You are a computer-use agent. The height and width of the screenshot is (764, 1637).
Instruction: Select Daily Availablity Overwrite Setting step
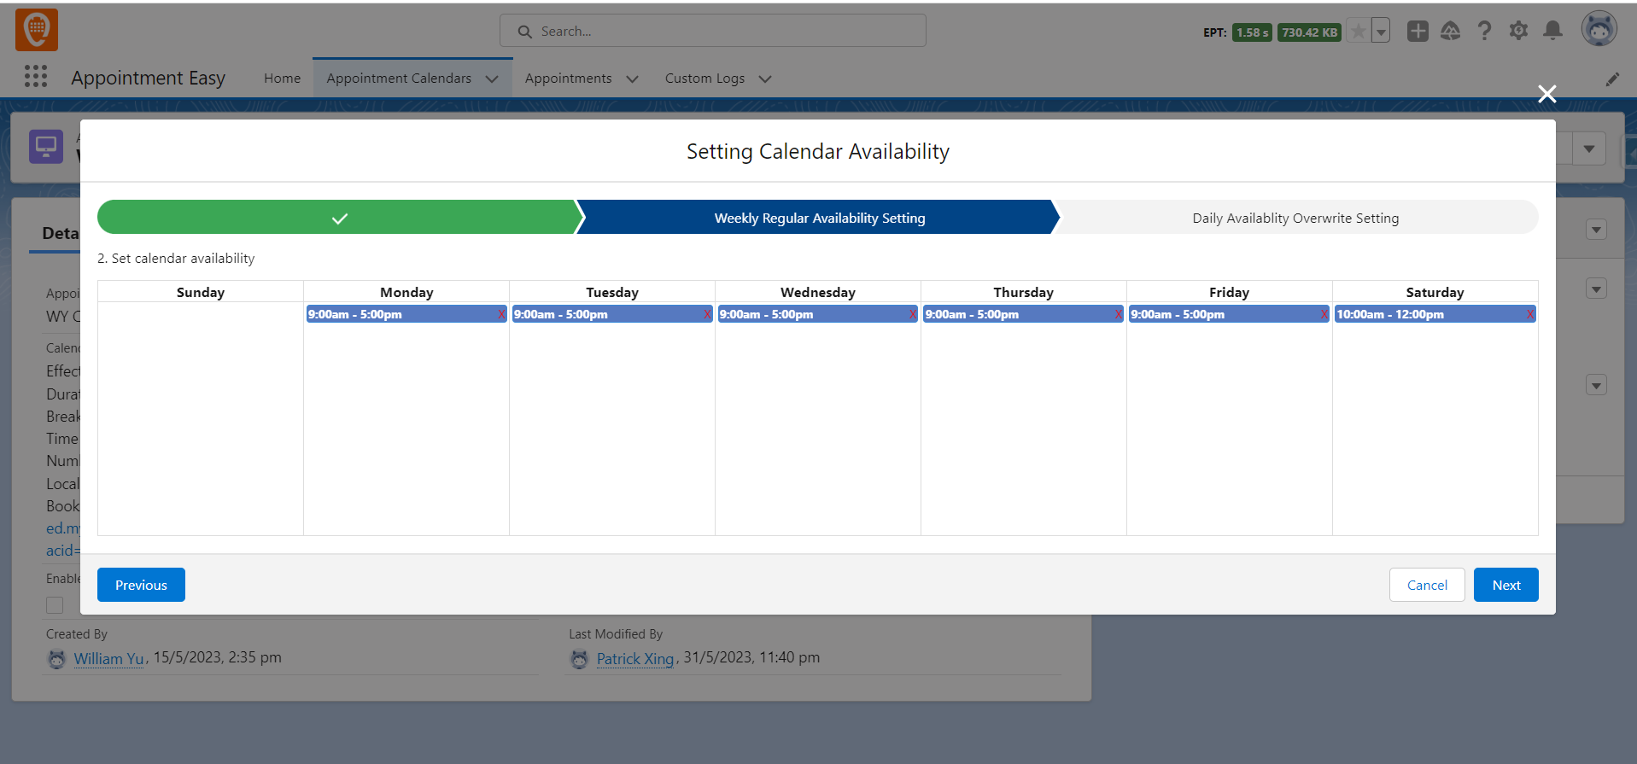pos(1295,218)
